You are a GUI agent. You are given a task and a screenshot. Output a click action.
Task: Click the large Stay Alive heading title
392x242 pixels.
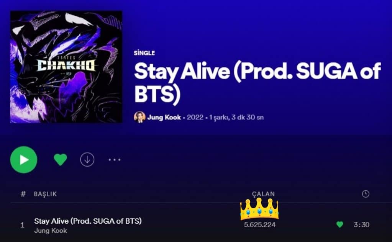pyautogui.click(x=257, y=82)
